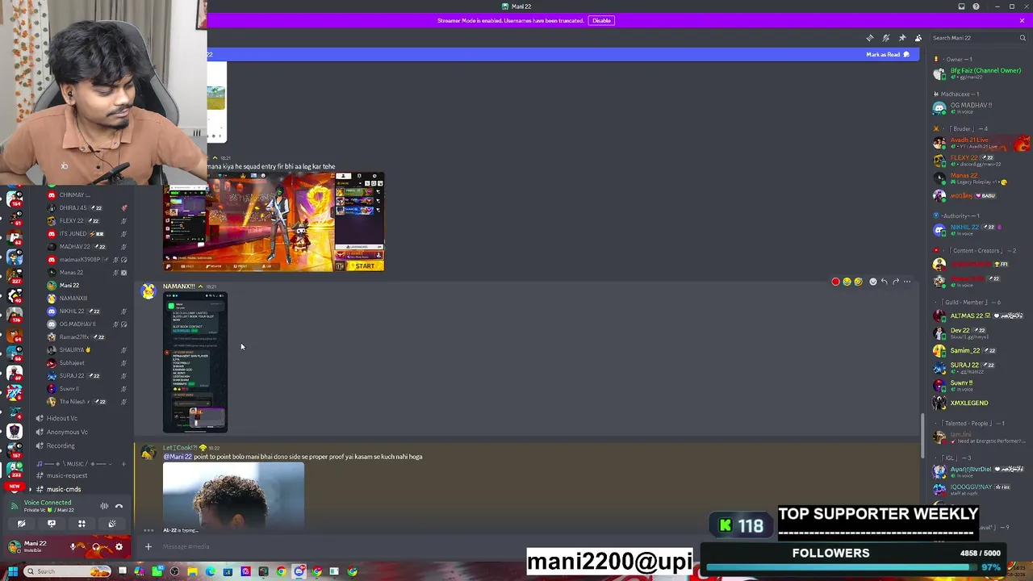Create a channel in the MUSIC category
Screen dimensions: 1033x581
click(x=123, y=464)
